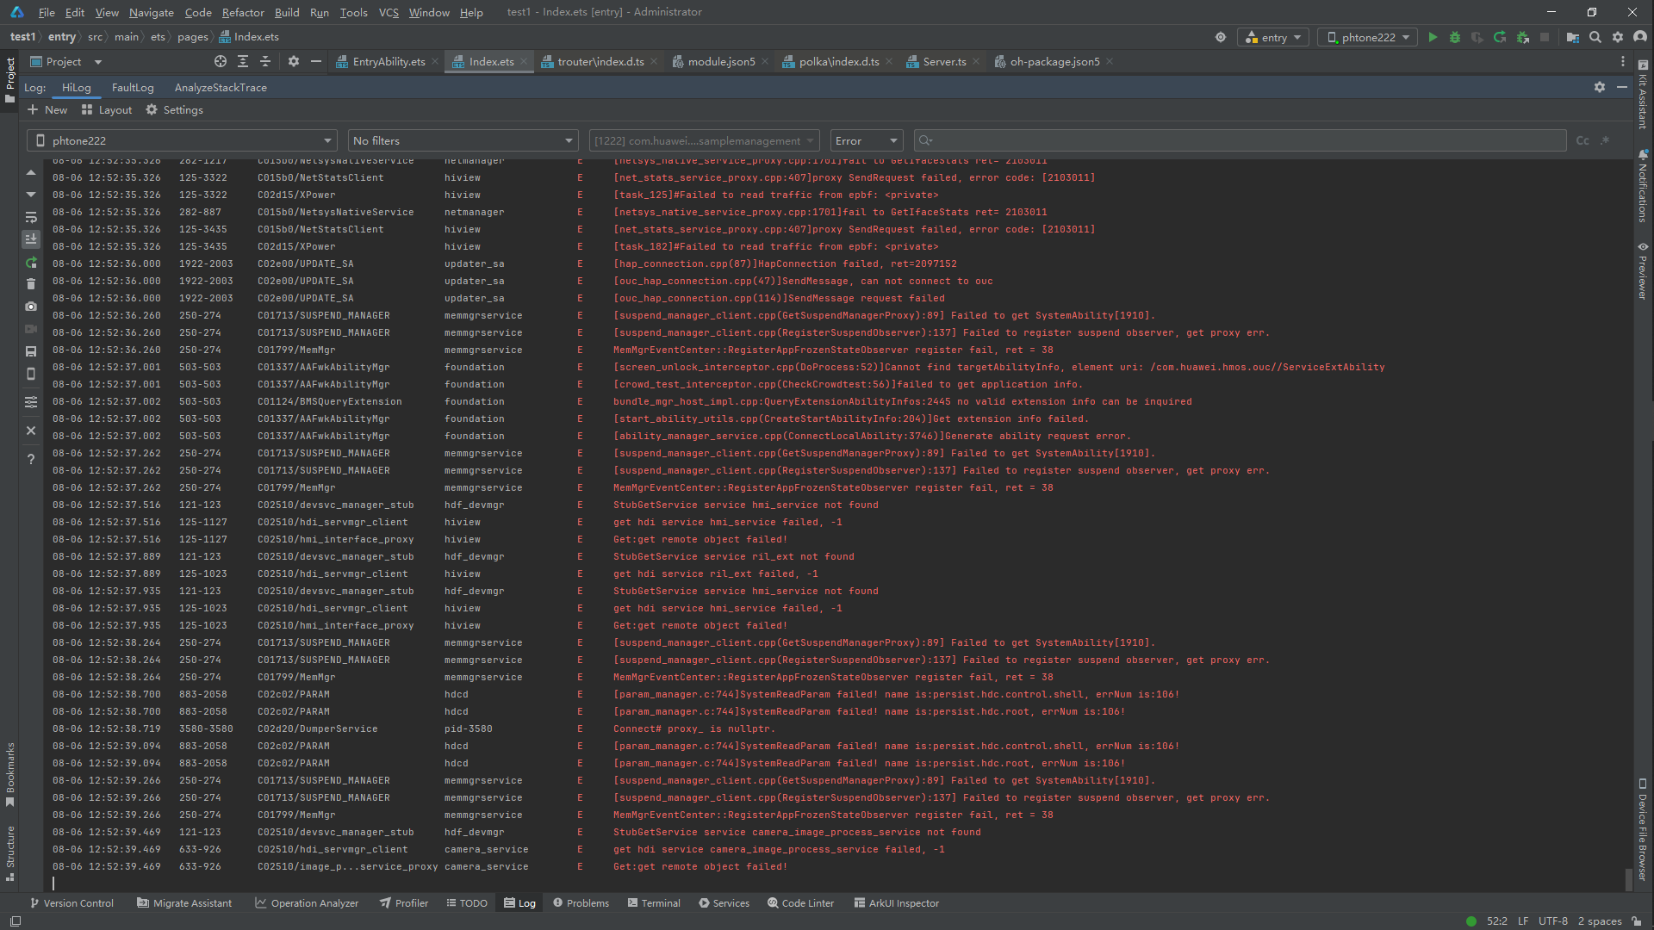Run the entry app with the green play icon

(x=1433, y=37)
